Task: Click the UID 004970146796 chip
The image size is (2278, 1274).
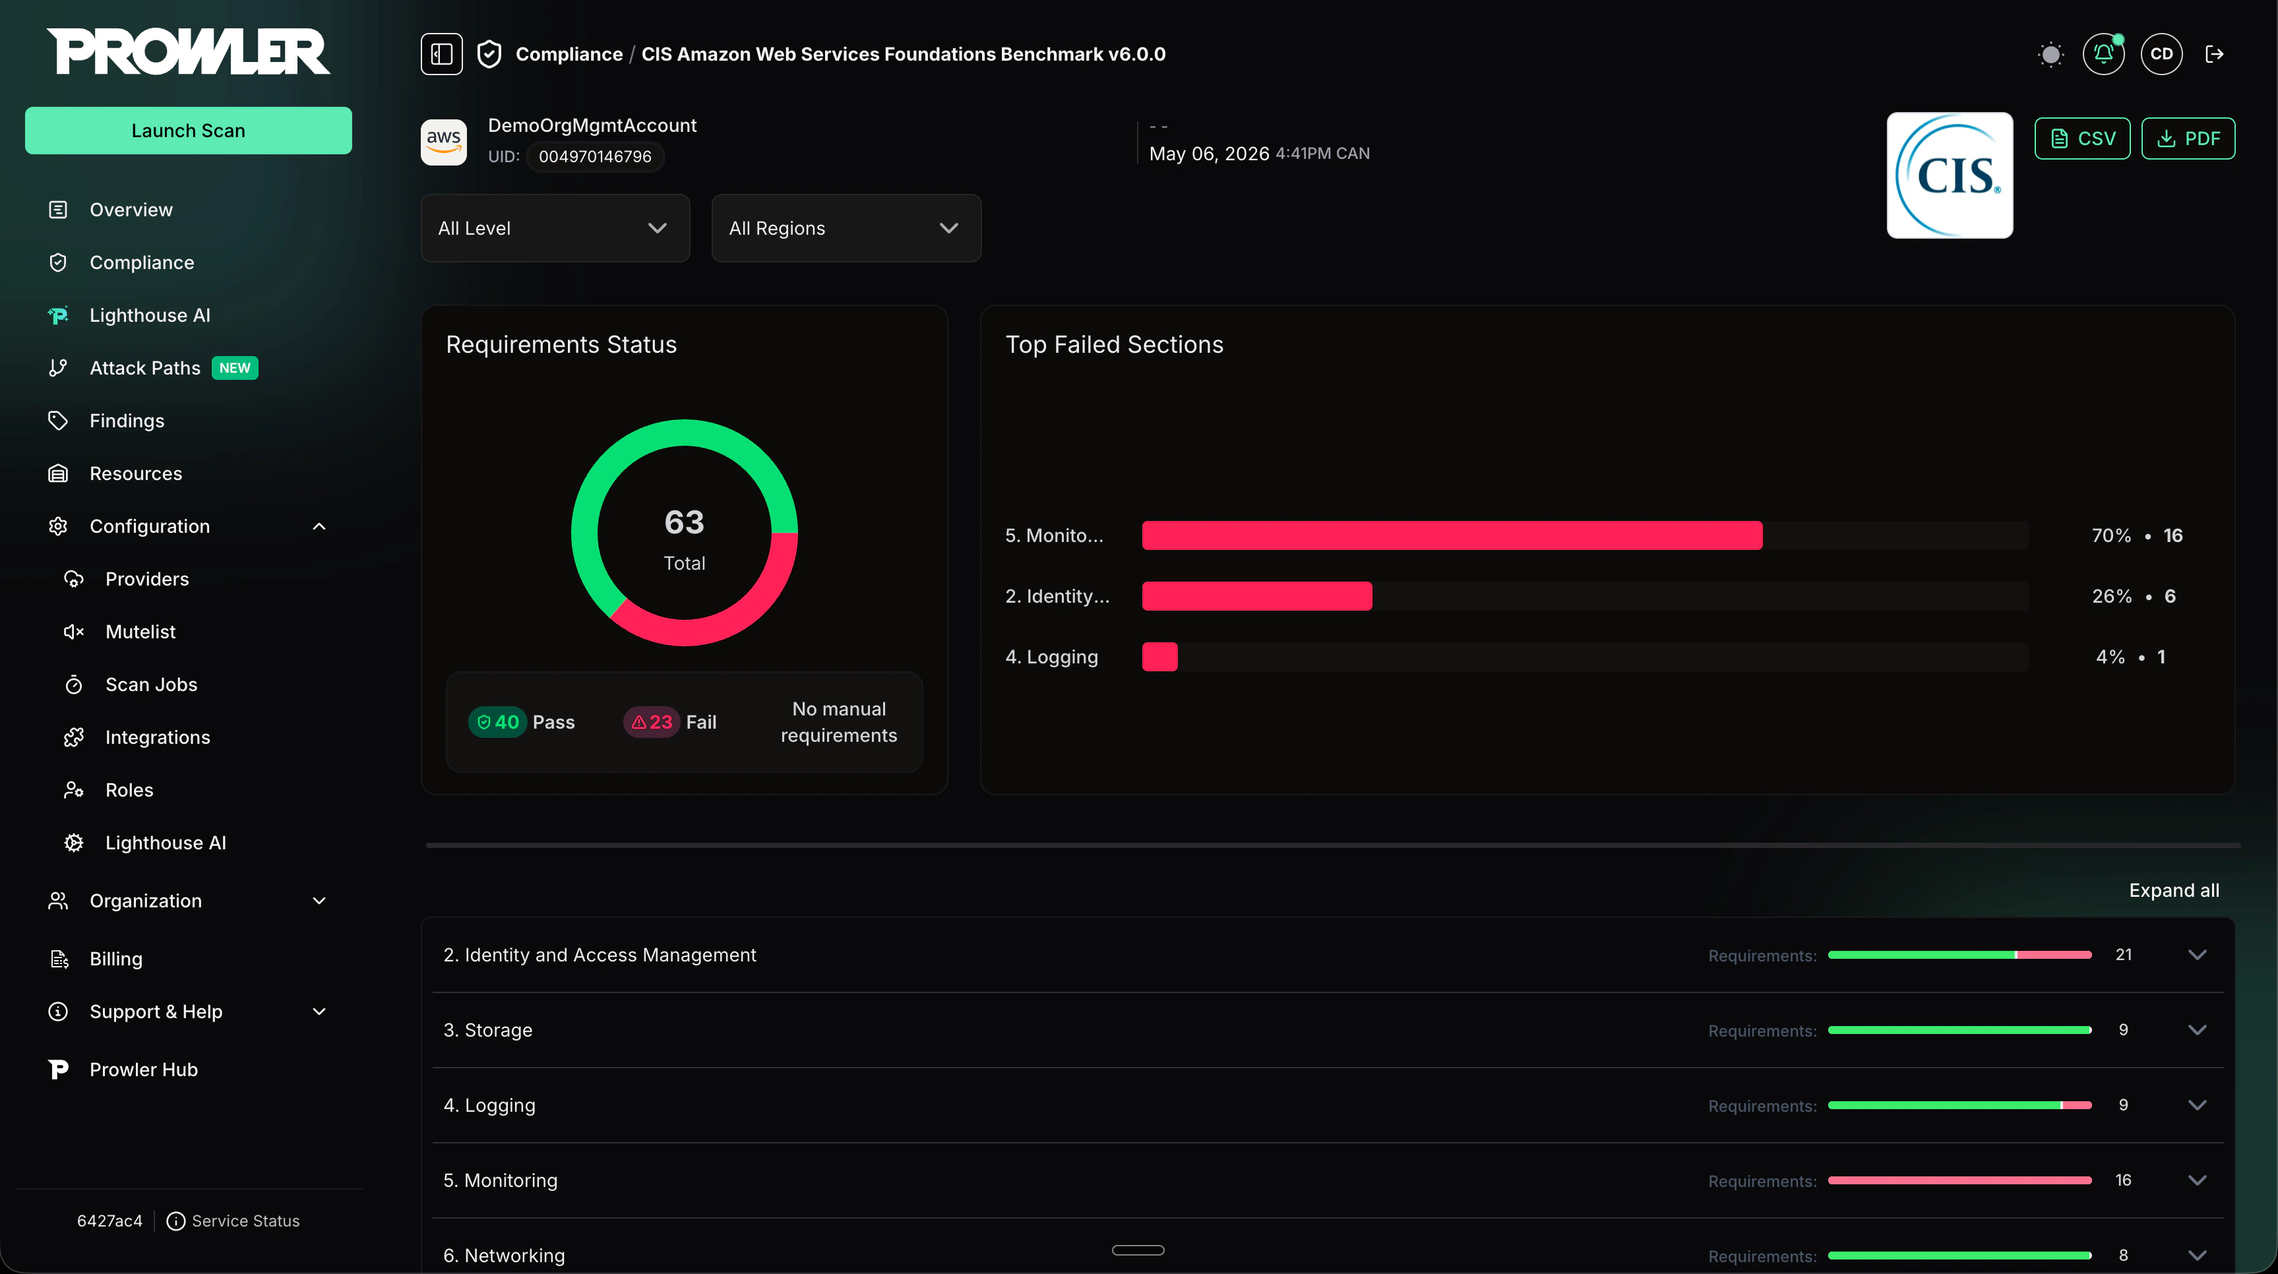Action: click(594, 156)
